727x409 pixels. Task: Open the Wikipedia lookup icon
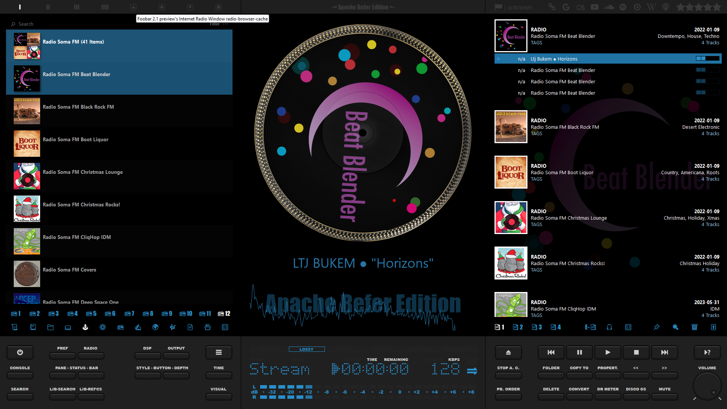651,7
